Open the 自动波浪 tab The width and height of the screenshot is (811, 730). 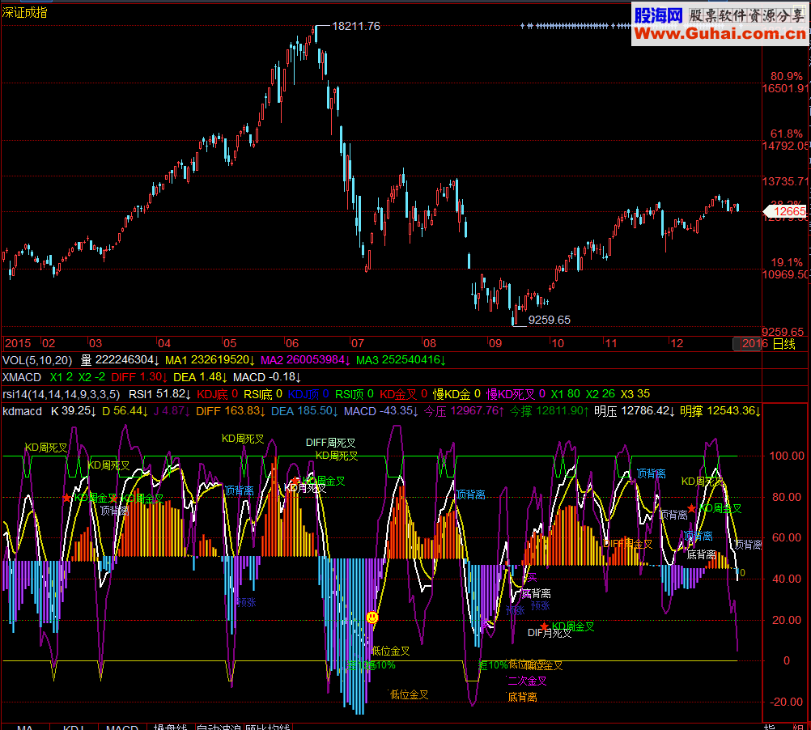[219, 727]
